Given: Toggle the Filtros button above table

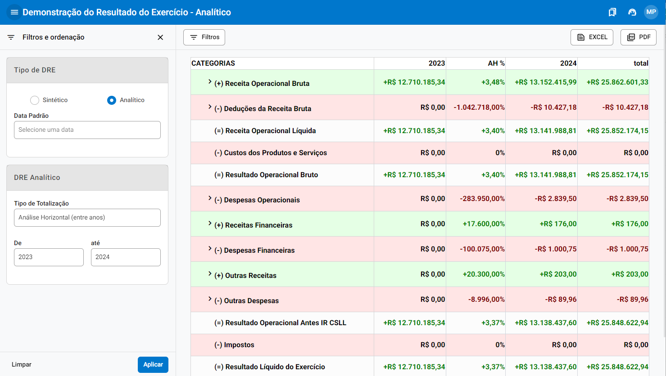Looking at the screenshot, I should coord(204,37).
